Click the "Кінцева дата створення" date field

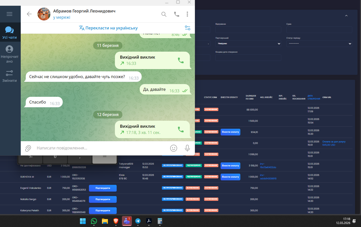click(x=248, y=58)
